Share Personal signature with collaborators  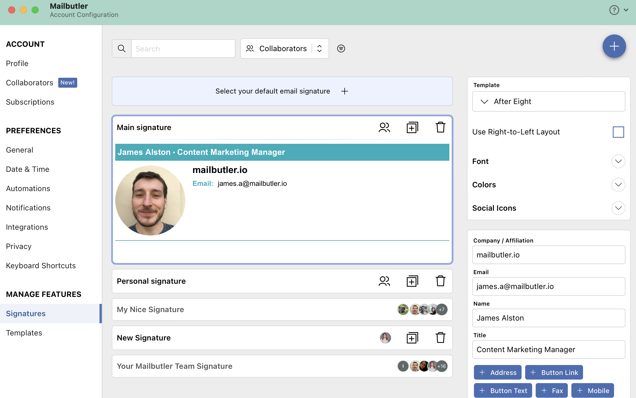(x=384, y=281)
